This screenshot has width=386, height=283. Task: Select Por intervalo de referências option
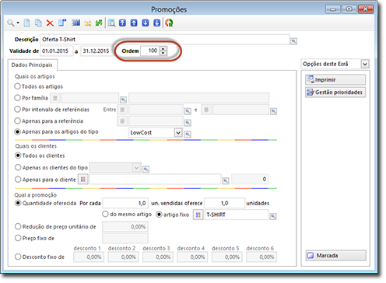(17, 110)
